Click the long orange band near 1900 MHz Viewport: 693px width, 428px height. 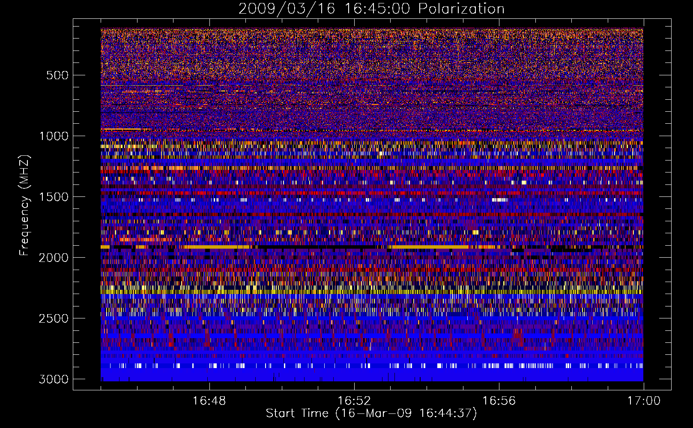[x=430, y=247]
